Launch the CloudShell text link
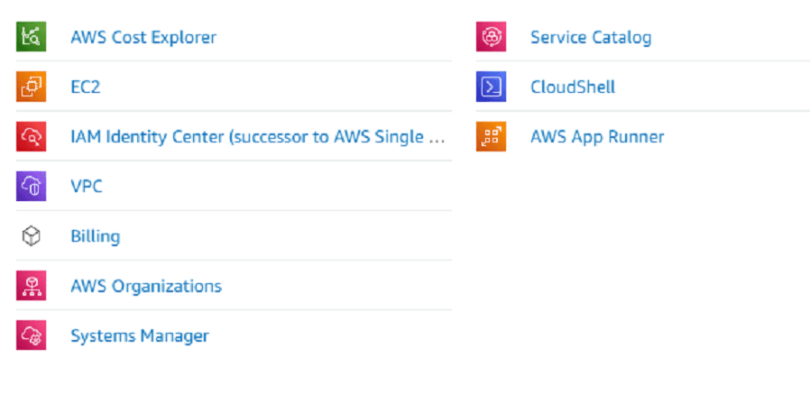This screenshot has height=404, width=810. [573, 87]
